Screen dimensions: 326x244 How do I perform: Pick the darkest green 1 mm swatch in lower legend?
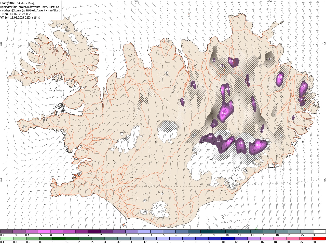click(59, 239)
